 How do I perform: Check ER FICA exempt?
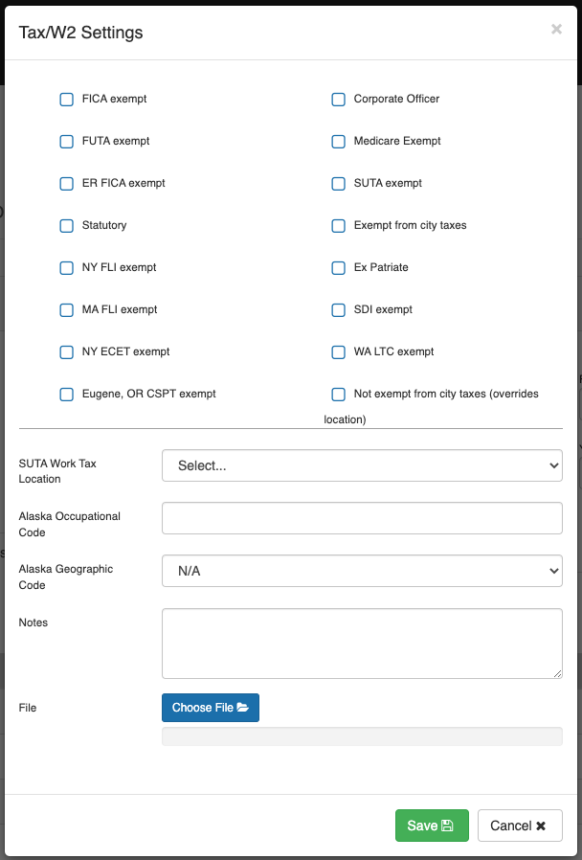pos(66,184)
